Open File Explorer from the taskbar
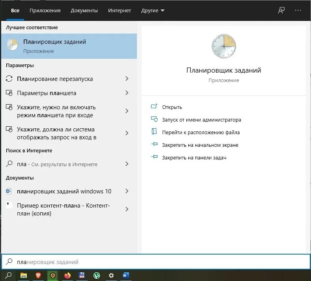This screenshot has height=281, width=311. (24, 275)
